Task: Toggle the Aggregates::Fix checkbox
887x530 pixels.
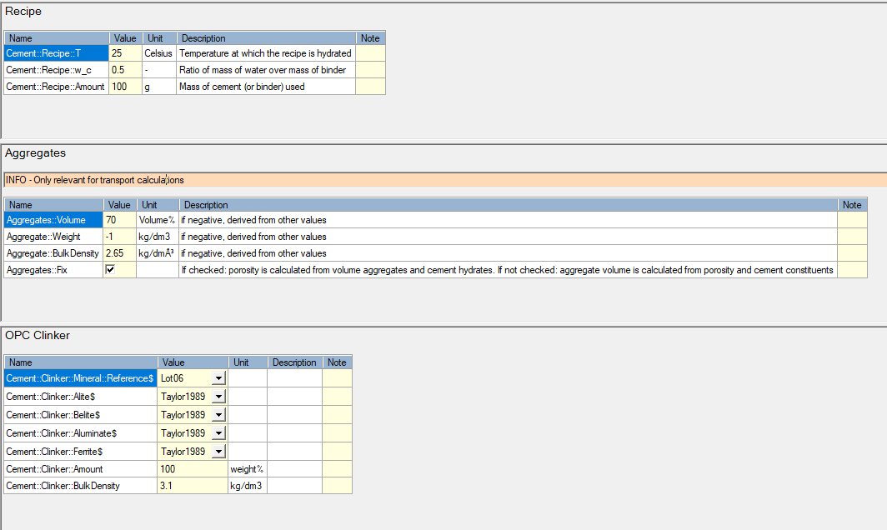Action: [110, 270]
